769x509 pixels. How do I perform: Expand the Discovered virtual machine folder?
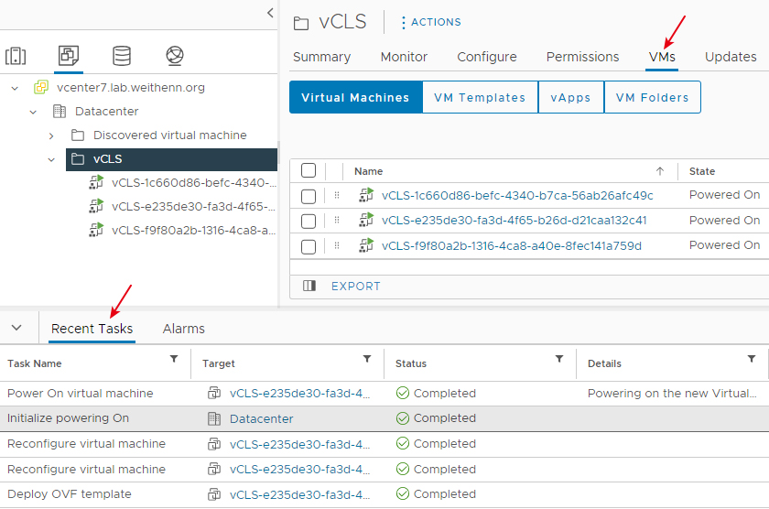[51, 135]
